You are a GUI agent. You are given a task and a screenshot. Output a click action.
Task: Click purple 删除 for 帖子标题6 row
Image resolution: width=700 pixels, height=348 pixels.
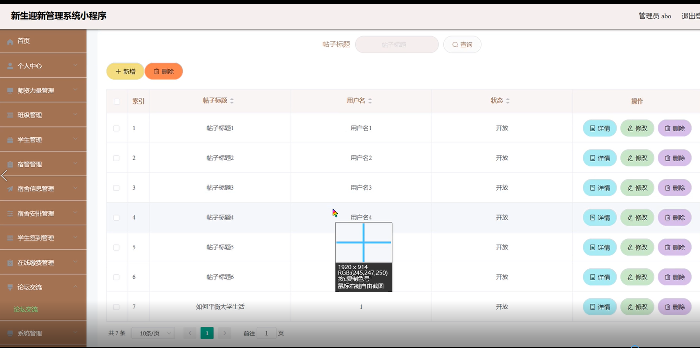pos(675,277)
